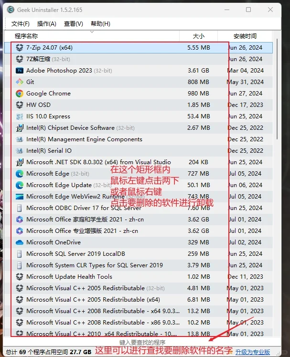Open the 操作(A) menu

pyautogui.click(x=46, y=24)
